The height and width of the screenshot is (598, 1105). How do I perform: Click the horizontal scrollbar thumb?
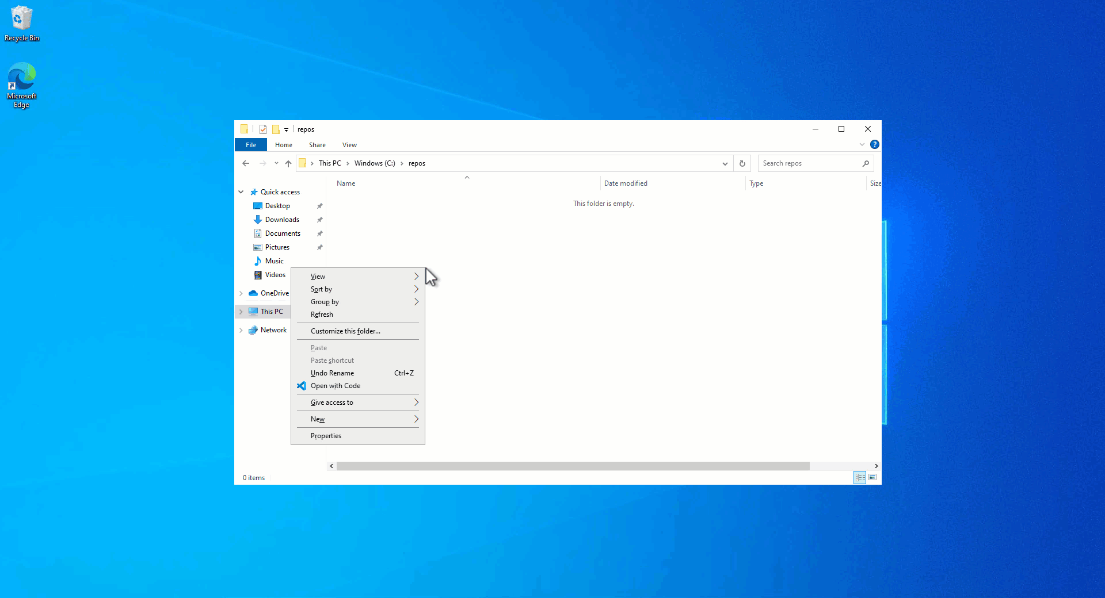point(573,466)
